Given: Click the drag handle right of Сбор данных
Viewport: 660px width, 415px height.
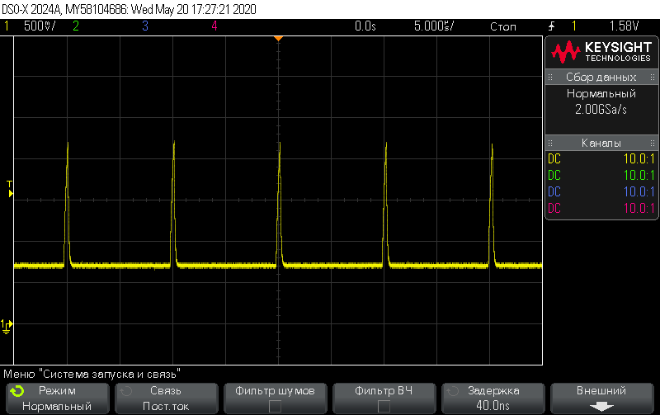Looking at the screenshot, I should (x=653, y=77).
